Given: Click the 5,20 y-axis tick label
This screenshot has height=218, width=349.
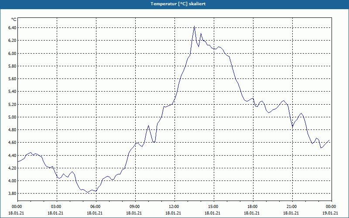Looking at the screenshot, I should click(x=12, y=104).
